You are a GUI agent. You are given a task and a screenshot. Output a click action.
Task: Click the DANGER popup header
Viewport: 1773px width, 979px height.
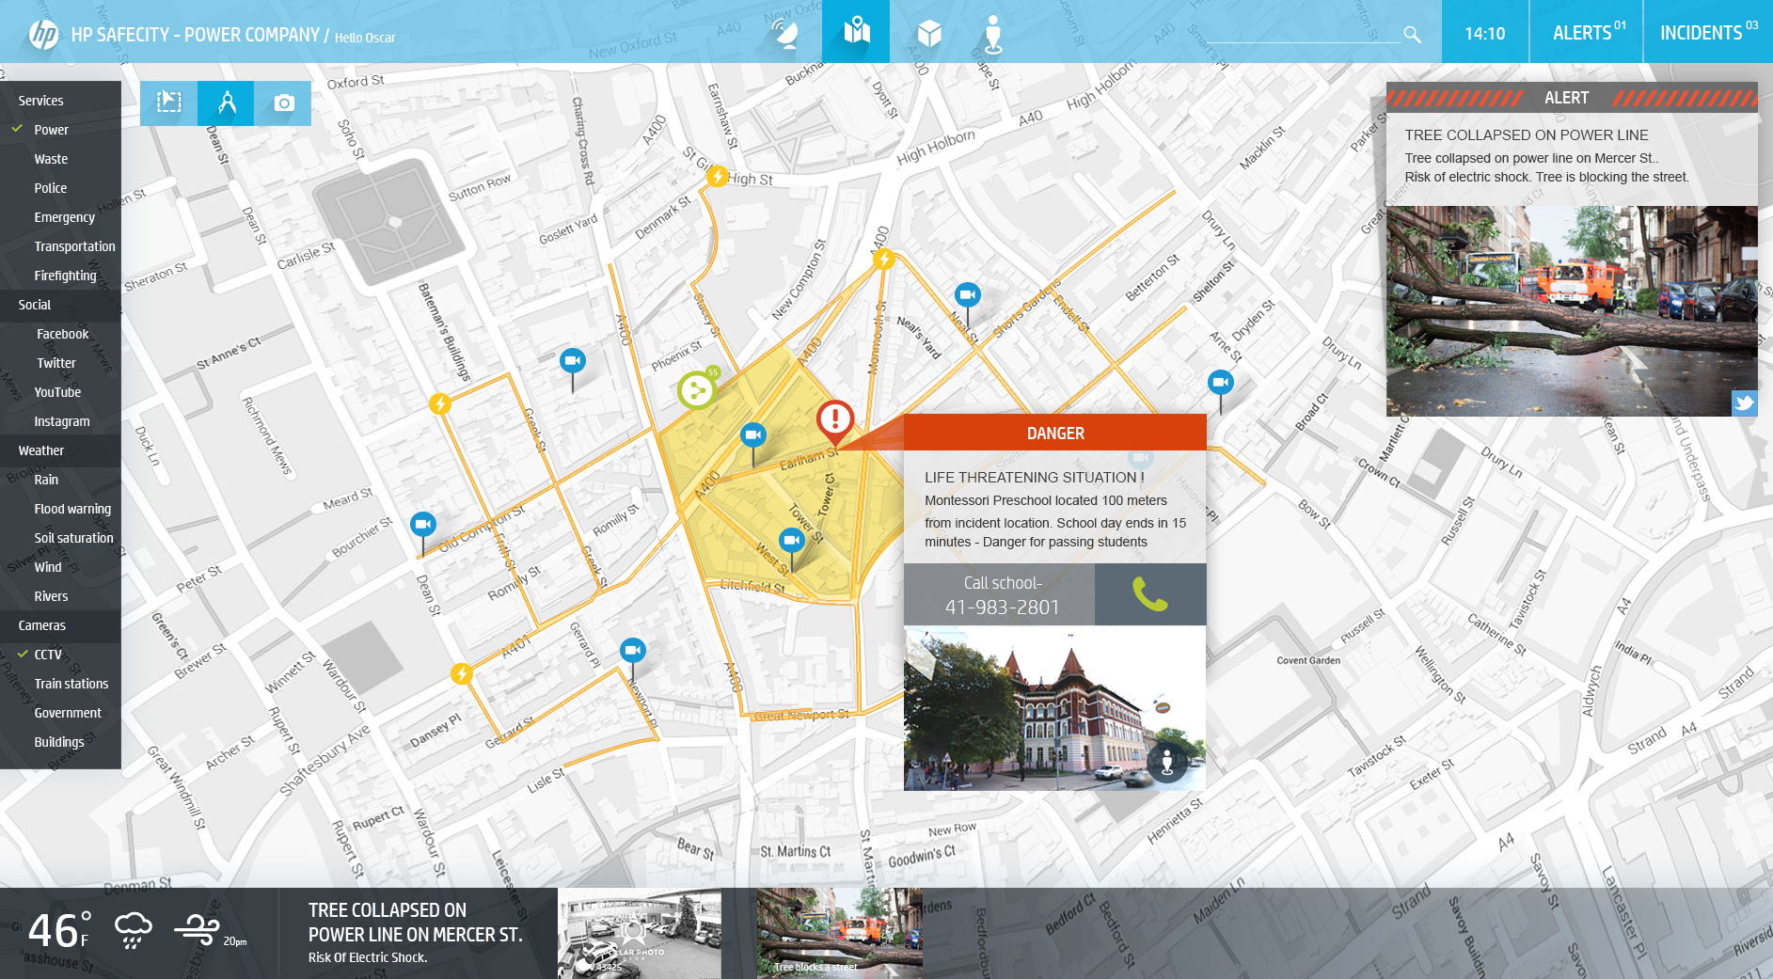(x=1054, y=433)
